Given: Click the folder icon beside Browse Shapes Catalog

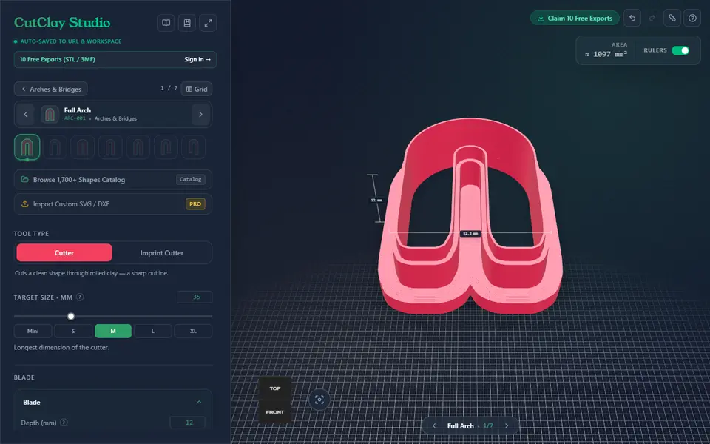Looking at the screenshot, I should click(25, 179).
